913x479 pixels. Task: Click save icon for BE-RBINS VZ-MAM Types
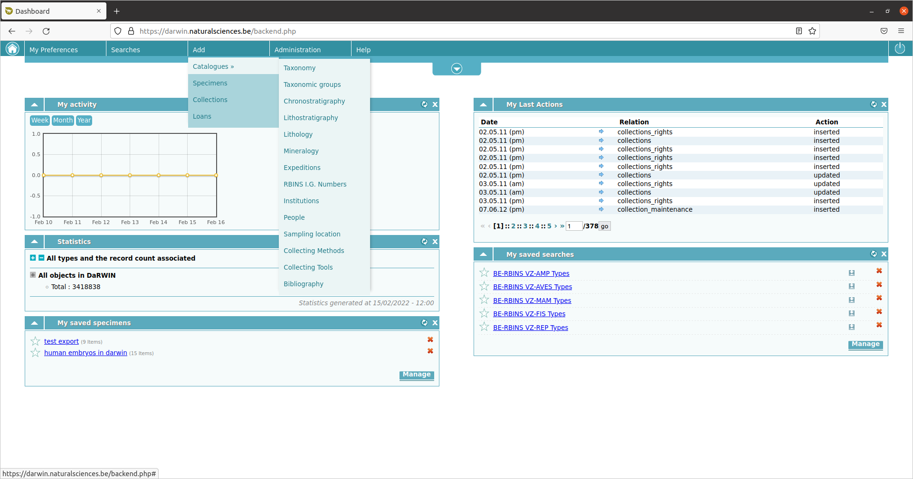(851, 300)
